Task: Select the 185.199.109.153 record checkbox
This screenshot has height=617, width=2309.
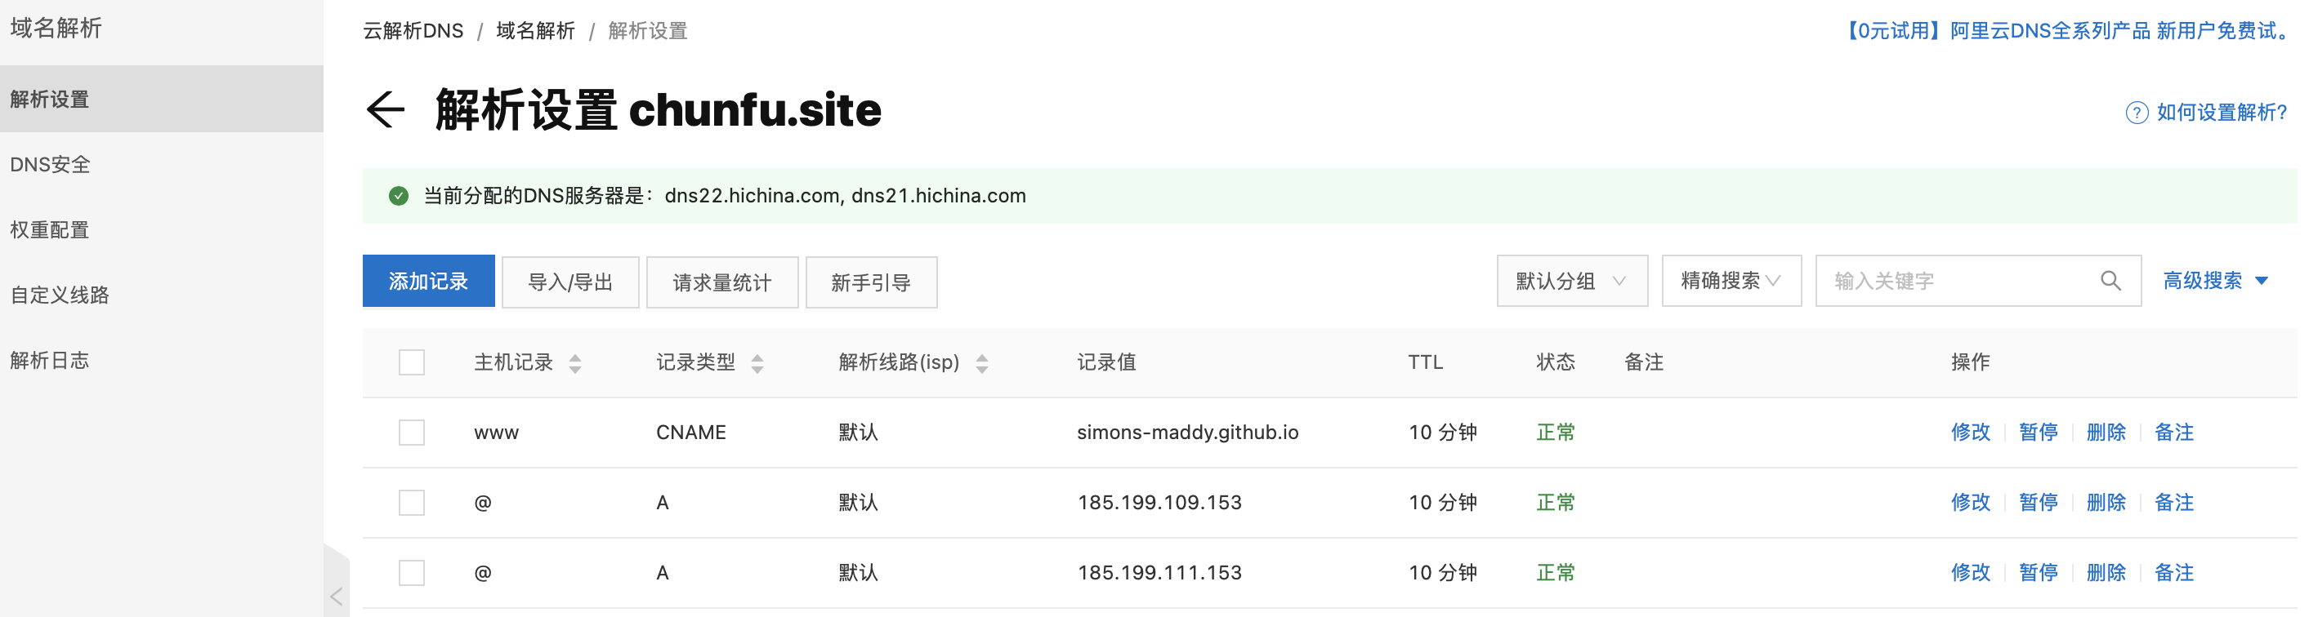Action: pos(412,503)
